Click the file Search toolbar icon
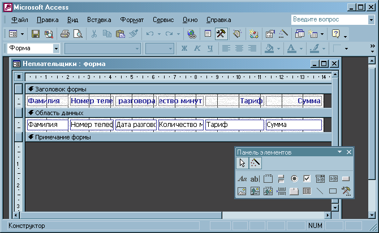This screenshot has height=233, width=379. (x=49, y=34)
